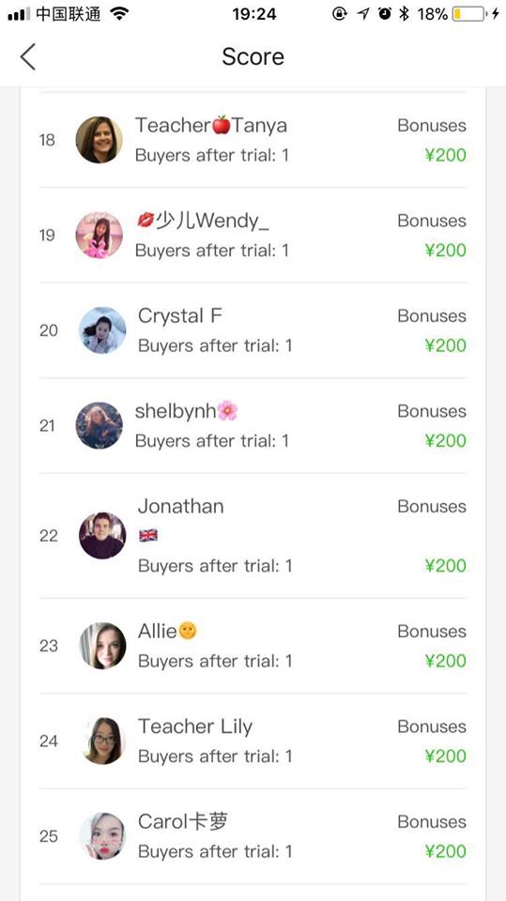Tap Teacher Lily's avatar
Image resolution: width=506 pixels, height=901 pixels.
click(102, 741)
